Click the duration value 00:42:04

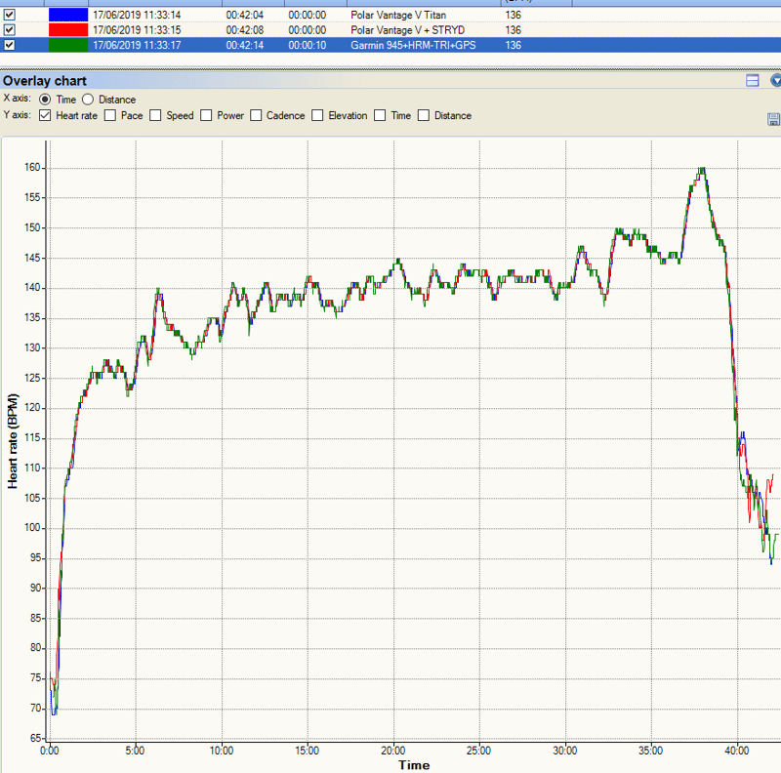click(x=245, y=15)
